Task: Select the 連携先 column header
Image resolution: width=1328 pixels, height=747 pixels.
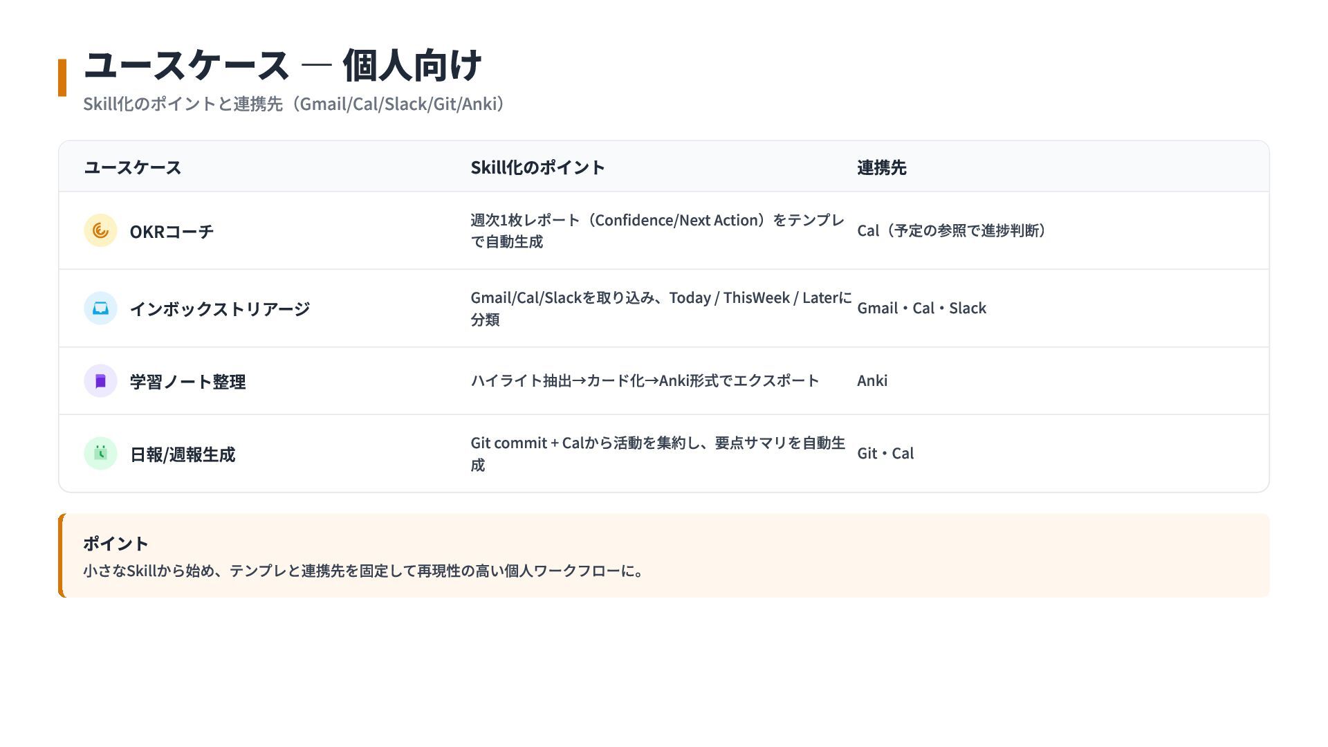Action: 881,167
